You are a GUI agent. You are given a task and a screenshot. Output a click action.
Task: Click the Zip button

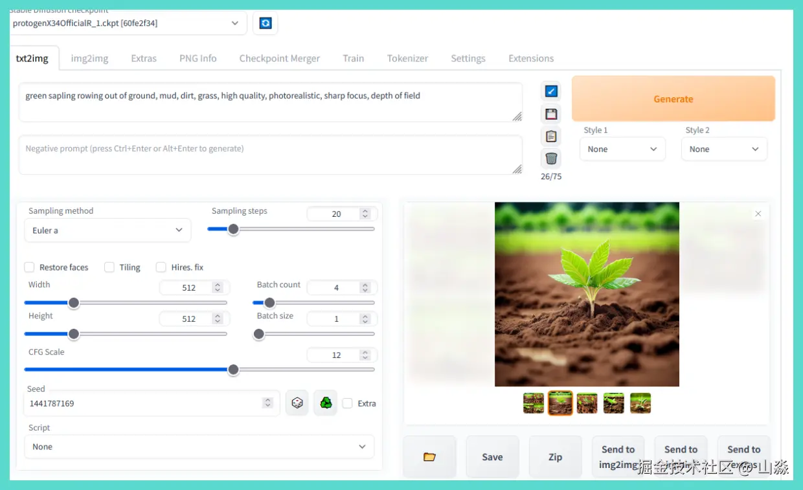pyautogui.click(x=555, y=457)
